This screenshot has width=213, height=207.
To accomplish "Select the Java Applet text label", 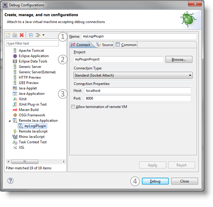I will click(28, 88).
